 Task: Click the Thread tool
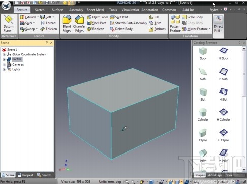(x=48, y=23)
